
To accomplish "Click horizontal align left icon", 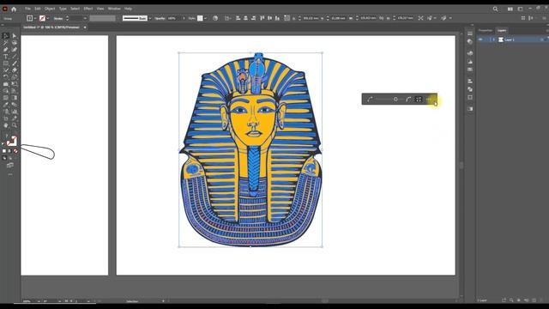I will [238, 18].
